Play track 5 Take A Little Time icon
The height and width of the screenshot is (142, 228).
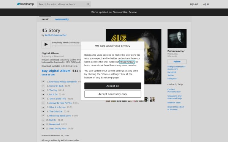point(43,99)
